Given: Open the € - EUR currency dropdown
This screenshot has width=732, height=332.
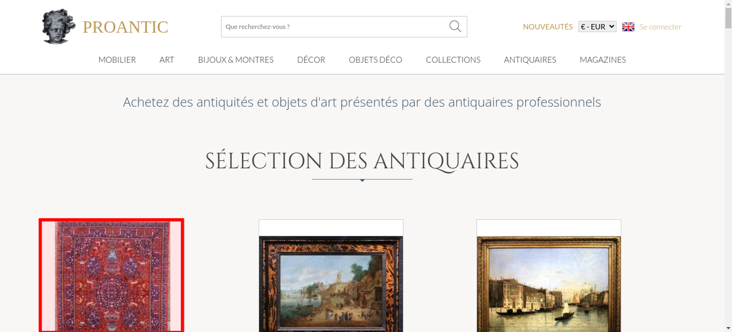Looking at the screenshot, I should pos(597,27).
